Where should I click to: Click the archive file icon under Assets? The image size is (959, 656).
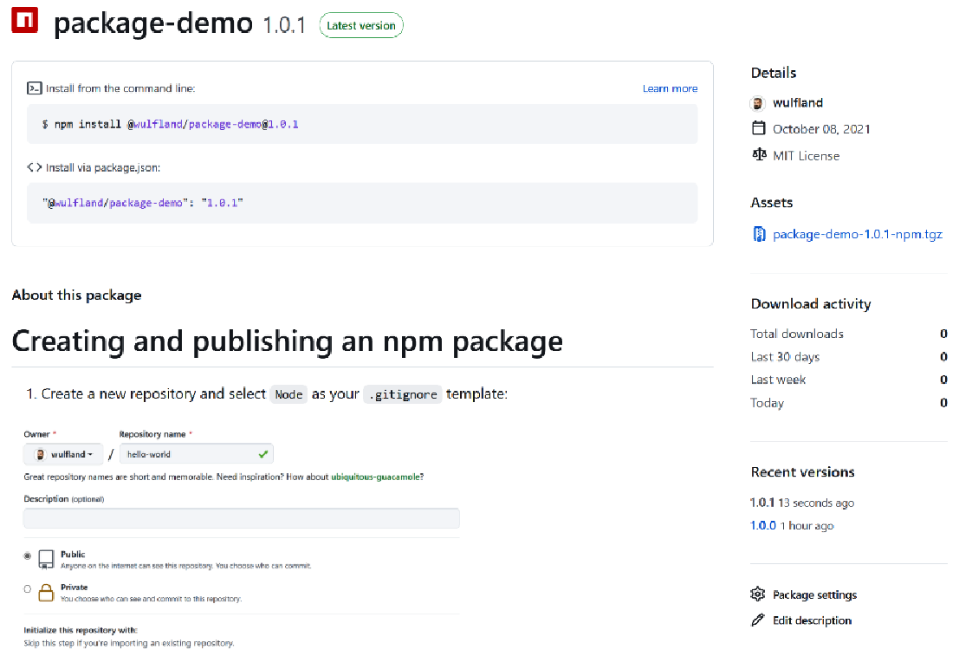(x=759, y=234)
